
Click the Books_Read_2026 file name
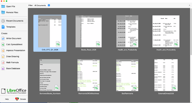[89, 50]
